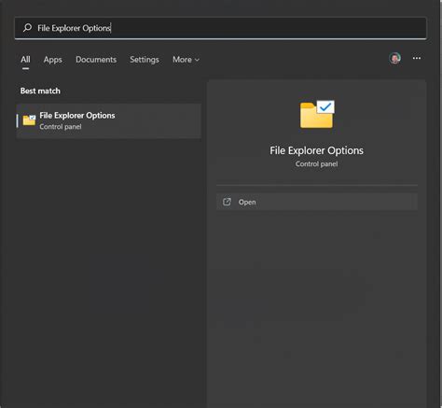Image resolution: width=442 pixels, height=408 pixels.
Task: Expand the More filter dropdown
Action: click(186, 60)
